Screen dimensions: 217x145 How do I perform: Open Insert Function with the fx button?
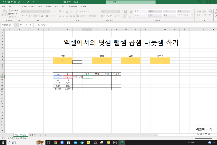pyautogui.click(x=31, y=25)
